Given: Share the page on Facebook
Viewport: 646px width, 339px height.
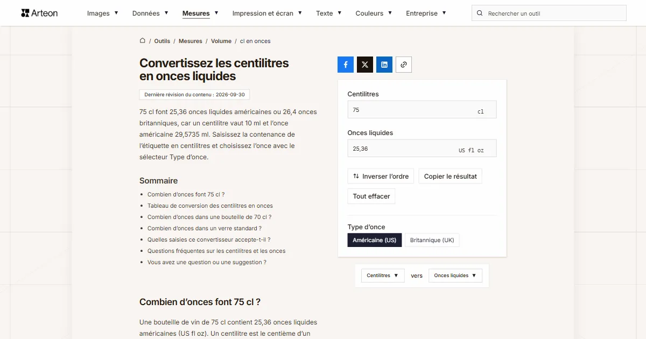Looking at the screenshot, I should point(346,65).
